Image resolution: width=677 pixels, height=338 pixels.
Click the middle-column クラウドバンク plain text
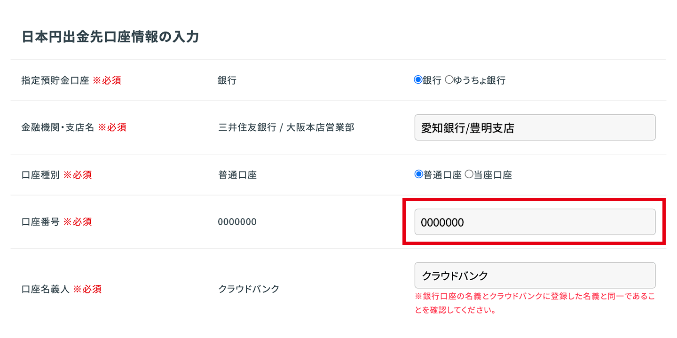point(249,289)
